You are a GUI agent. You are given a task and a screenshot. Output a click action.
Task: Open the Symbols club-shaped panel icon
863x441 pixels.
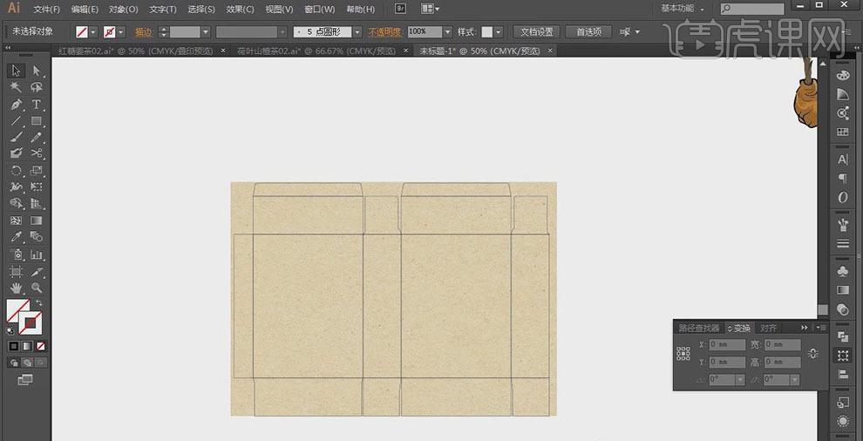[x=842, y=271]
